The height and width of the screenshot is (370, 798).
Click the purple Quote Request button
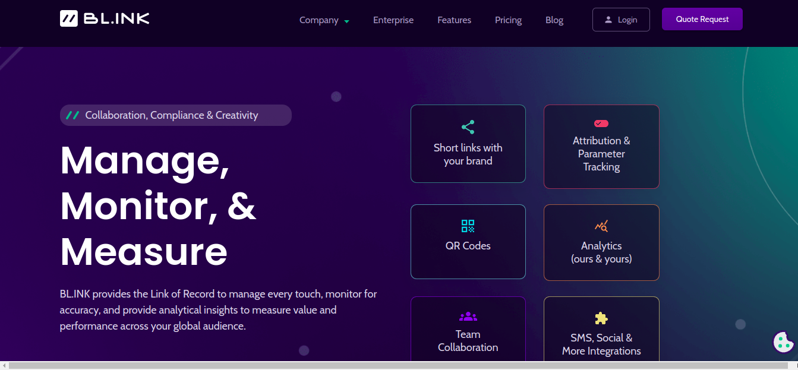702,19
